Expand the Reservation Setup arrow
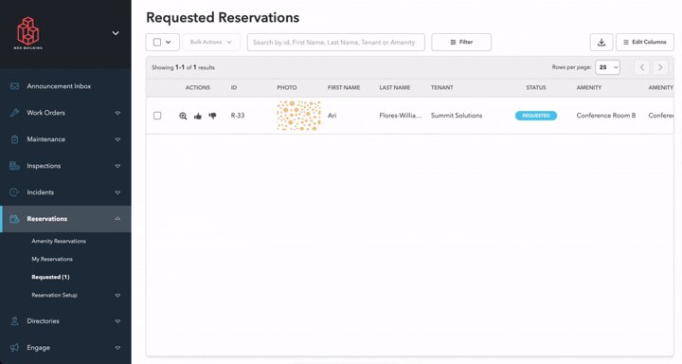Image resolution: width=682 pixels, height=364 pixels. [117, 295]
